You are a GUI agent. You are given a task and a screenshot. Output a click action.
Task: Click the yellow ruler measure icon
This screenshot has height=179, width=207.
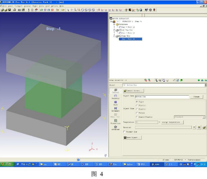click(x=63, y=10)
